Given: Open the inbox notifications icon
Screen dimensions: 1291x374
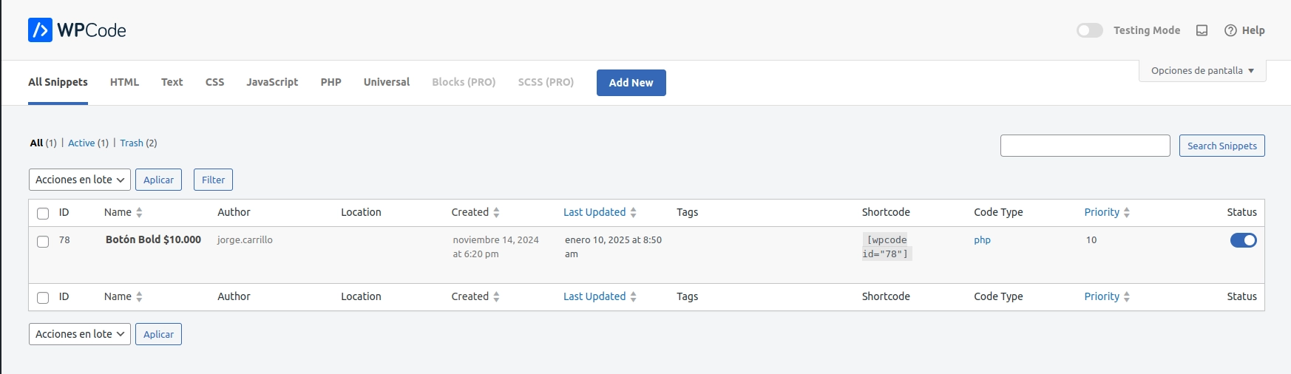Looking at the screenshot, I should [x=1202, y=30].
